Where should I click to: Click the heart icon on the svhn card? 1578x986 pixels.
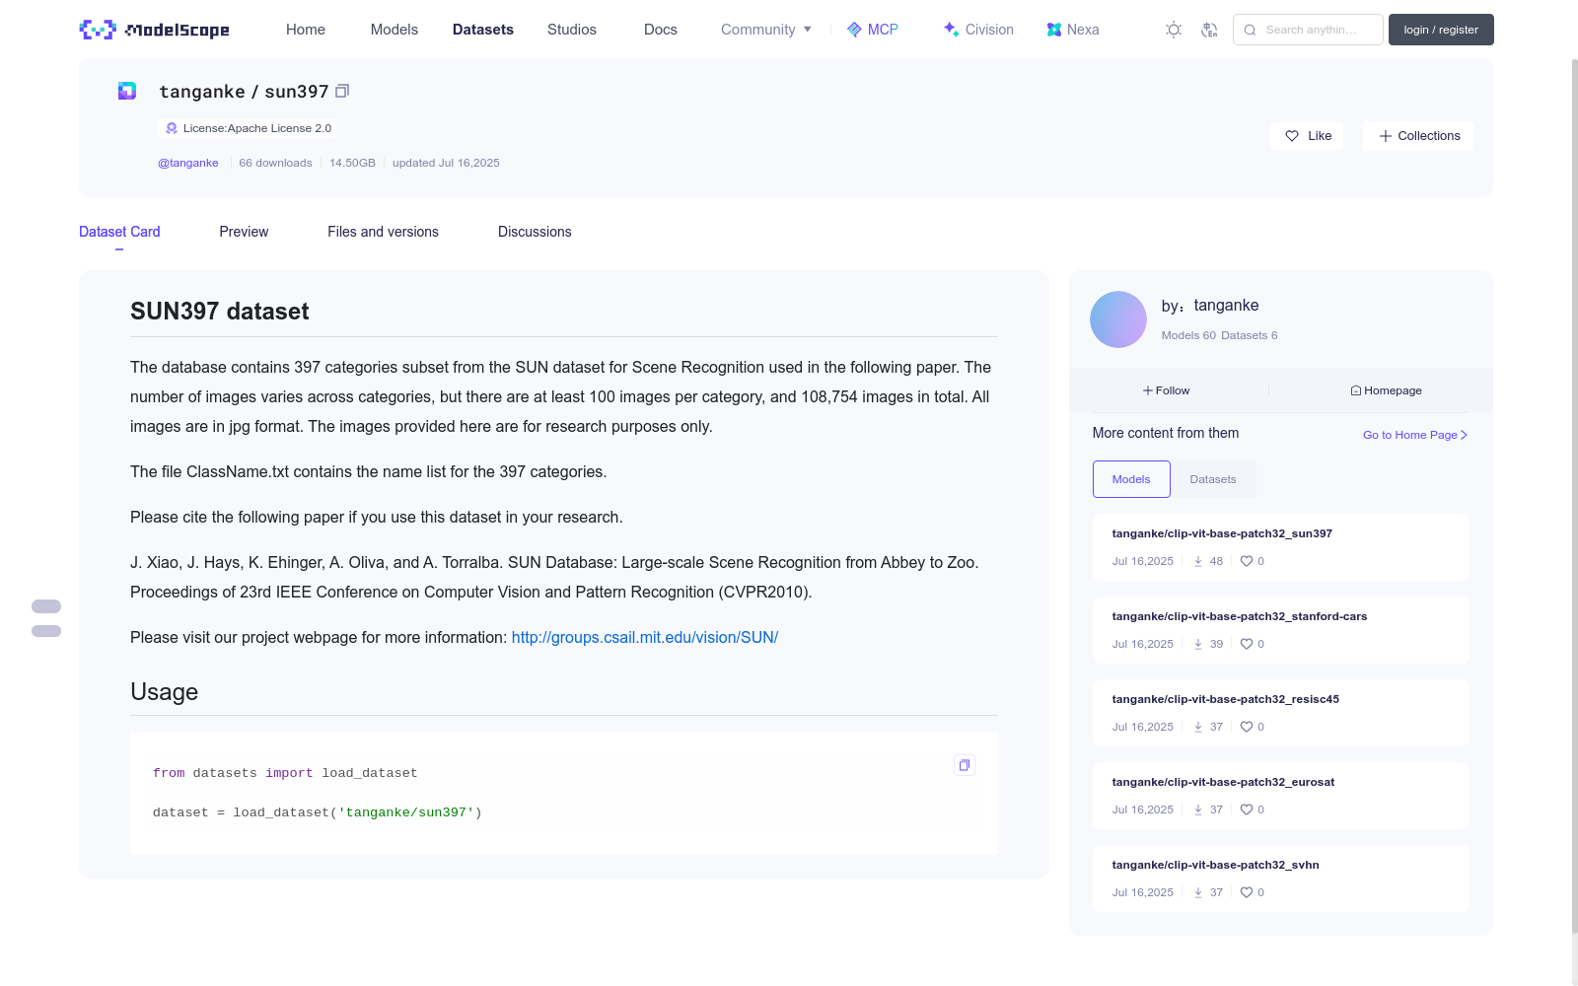pyautogui.click(x=1247, y=892)
